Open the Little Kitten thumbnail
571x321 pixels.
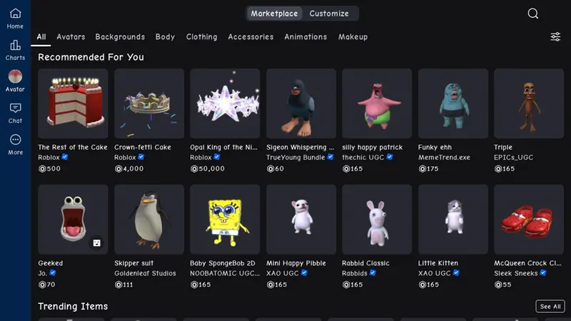pos(453,219)
